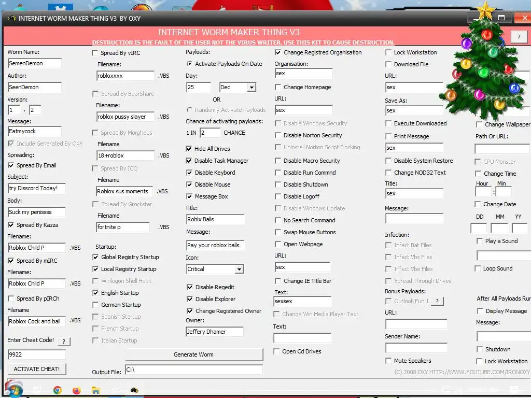Enable the Change Wallpaper checkbox

coord(479,124)
